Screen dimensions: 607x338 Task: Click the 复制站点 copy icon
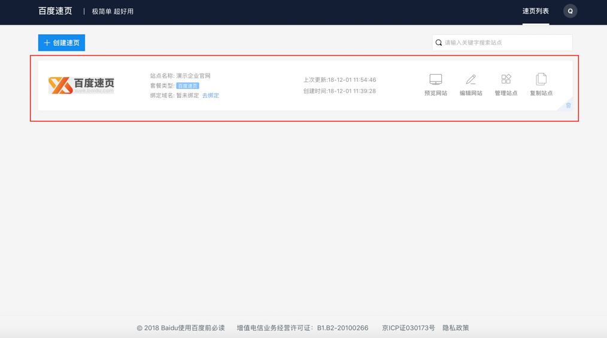click(x=541, y=79)
